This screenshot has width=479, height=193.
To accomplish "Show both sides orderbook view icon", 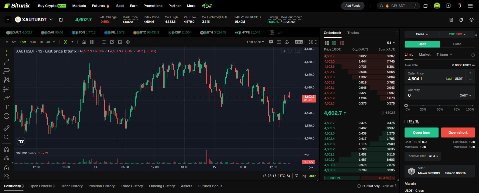I will point(327,43).
